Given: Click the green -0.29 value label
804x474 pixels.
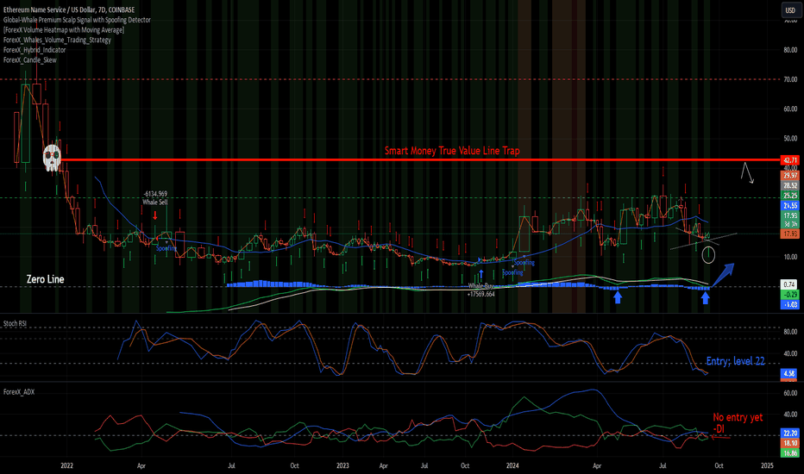Looking at the screenshot, I should (x=789, y=295).
